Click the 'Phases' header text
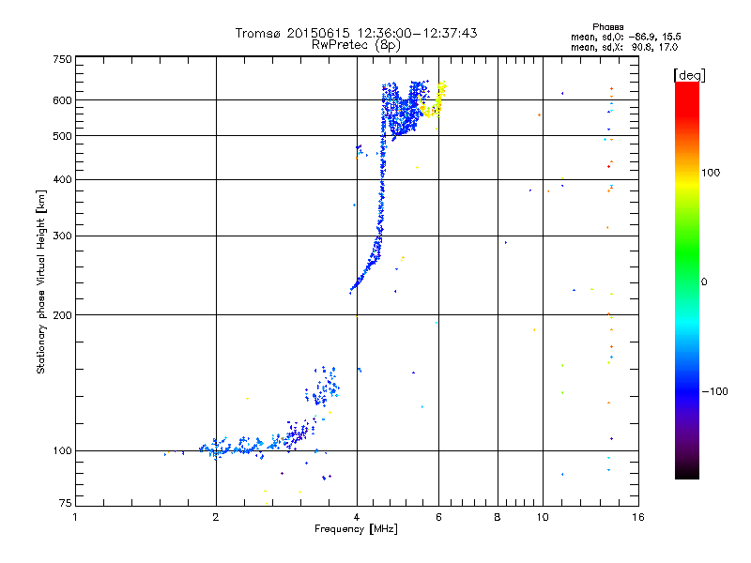 607,27
